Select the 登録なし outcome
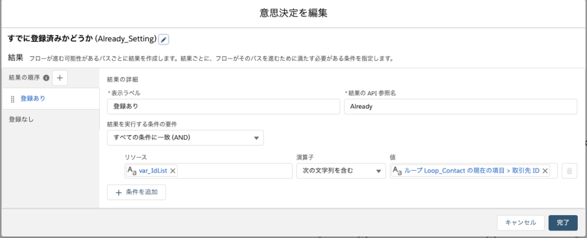Image resolution: width=587 pixels, height=238 pixels. [51, 119]
